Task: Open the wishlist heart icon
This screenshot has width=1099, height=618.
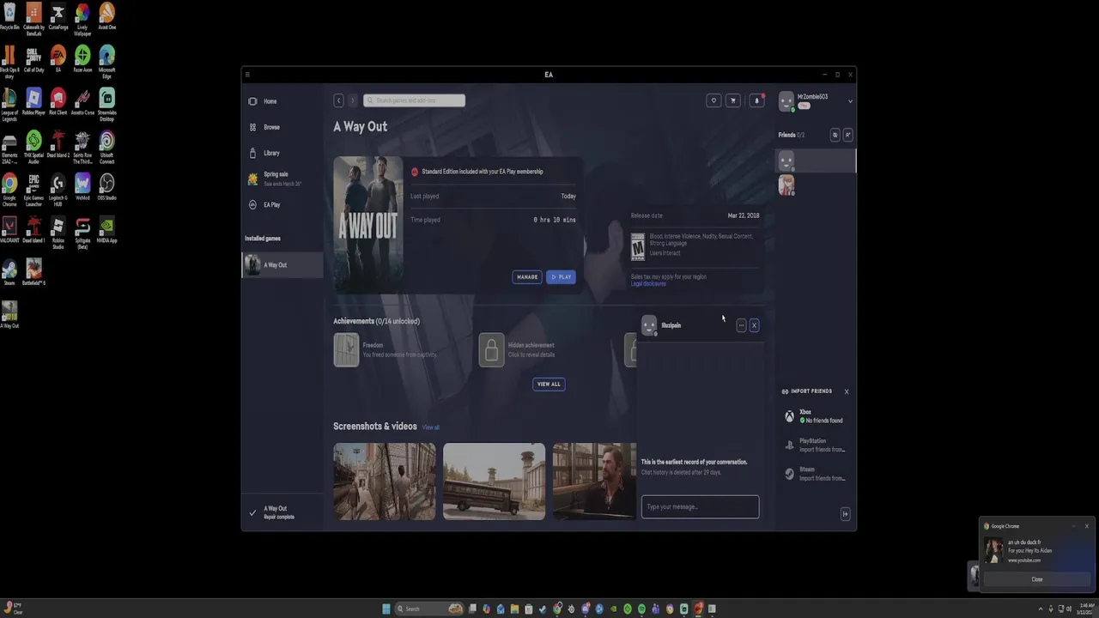Action: [x=713, y=100]
